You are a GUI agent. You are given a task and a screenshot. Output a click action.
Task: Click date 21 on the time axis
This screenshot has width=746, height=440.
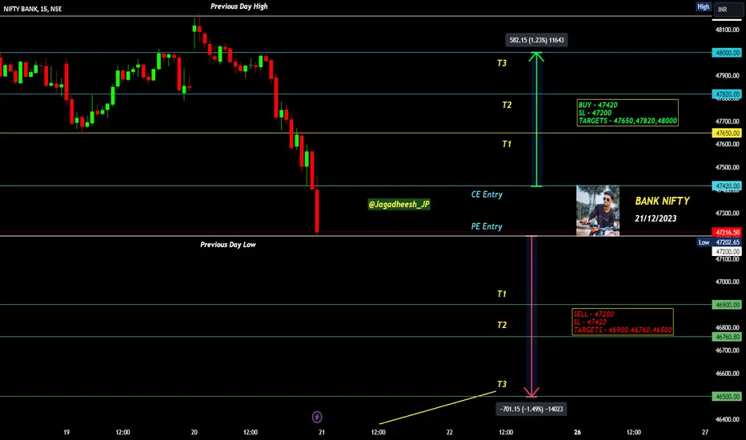(322, 432)
